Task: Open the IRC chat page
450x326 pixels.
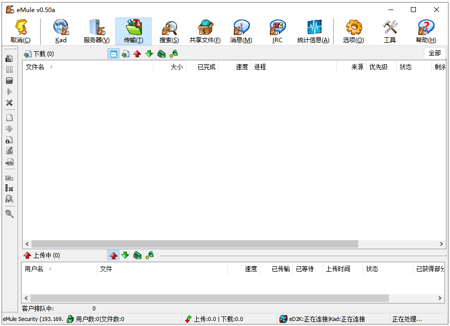Action: [x=277, y=31]
